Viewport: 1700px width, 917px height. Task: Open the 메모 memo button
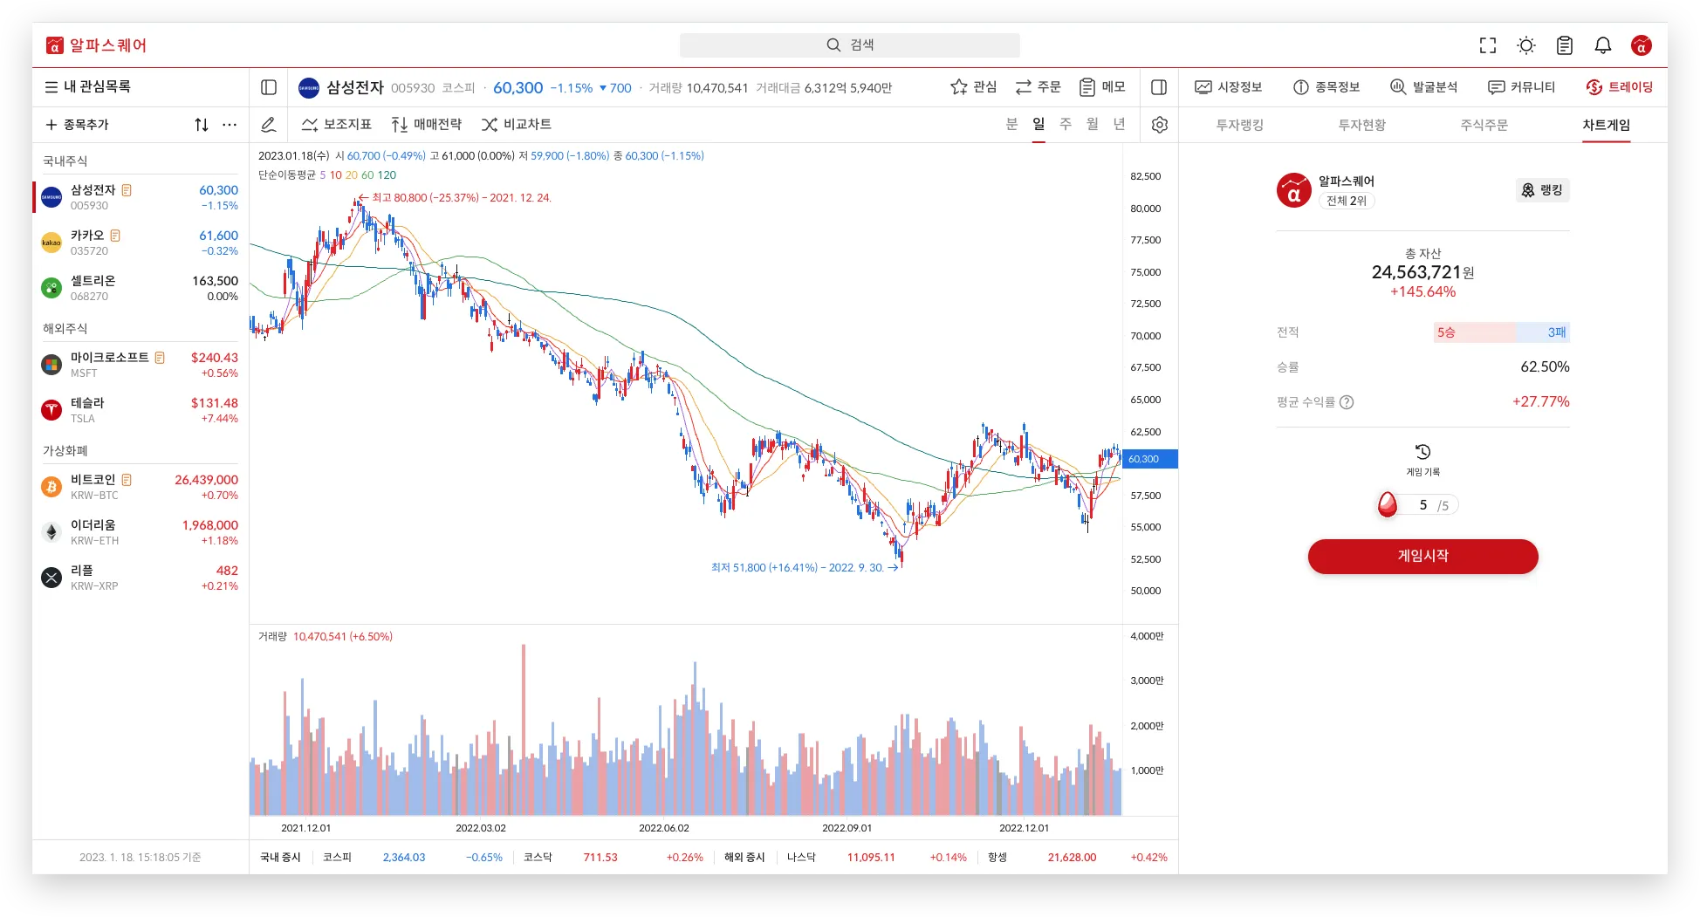[x=1103, y=87]
